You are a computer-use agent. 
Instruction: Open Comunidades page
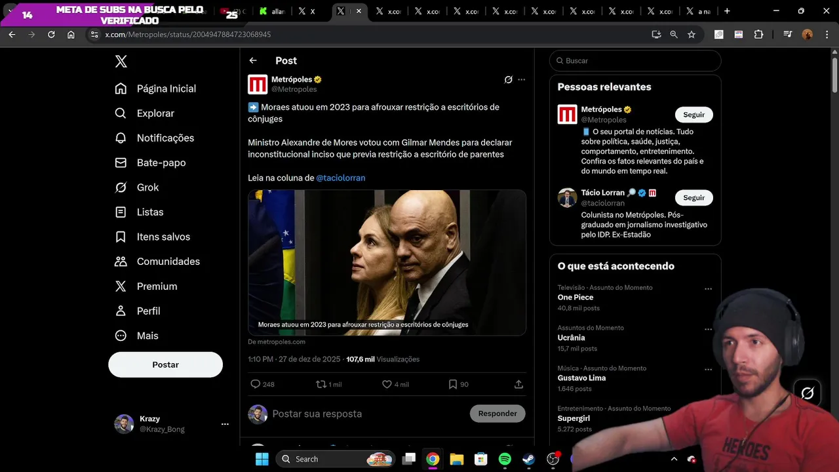pyautogui.click(x=157, y=262)
